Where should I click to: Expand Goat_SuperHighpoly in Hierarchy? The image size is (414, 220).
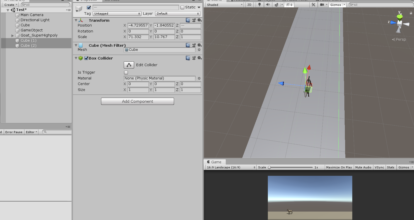(x=12, y=36)
